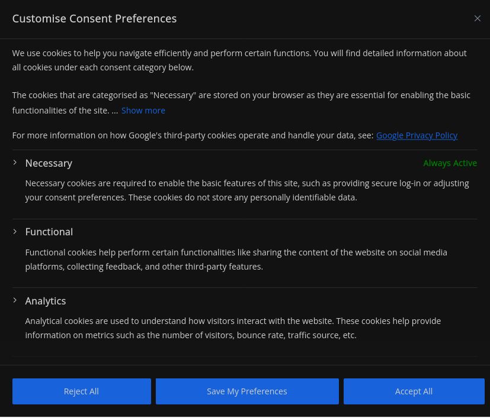This screenshot has width=490, height=418.
Task: Click the 'We use cookies' intro paragraph
Action: click(239, 60)
